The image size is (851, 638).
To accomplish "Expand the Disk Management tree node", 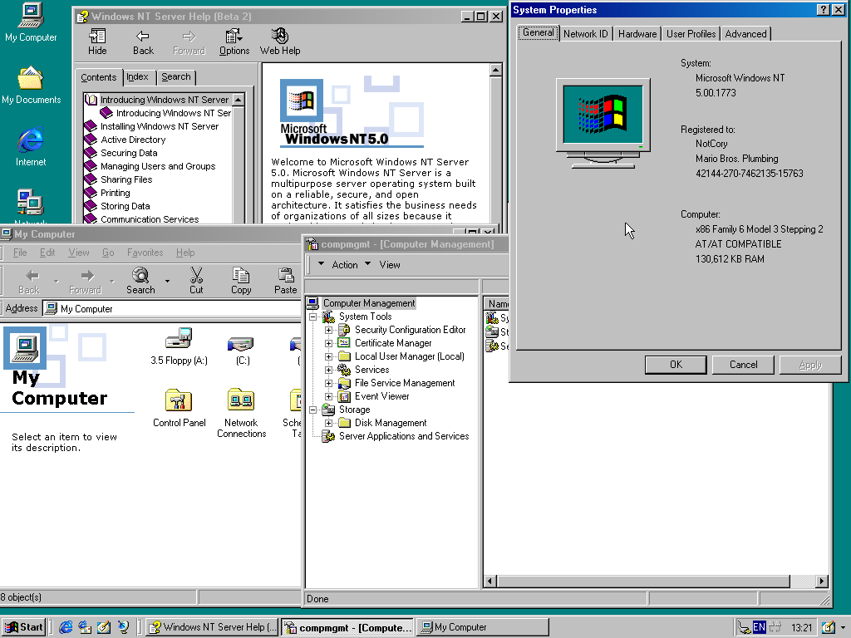I will pos(329,423).
